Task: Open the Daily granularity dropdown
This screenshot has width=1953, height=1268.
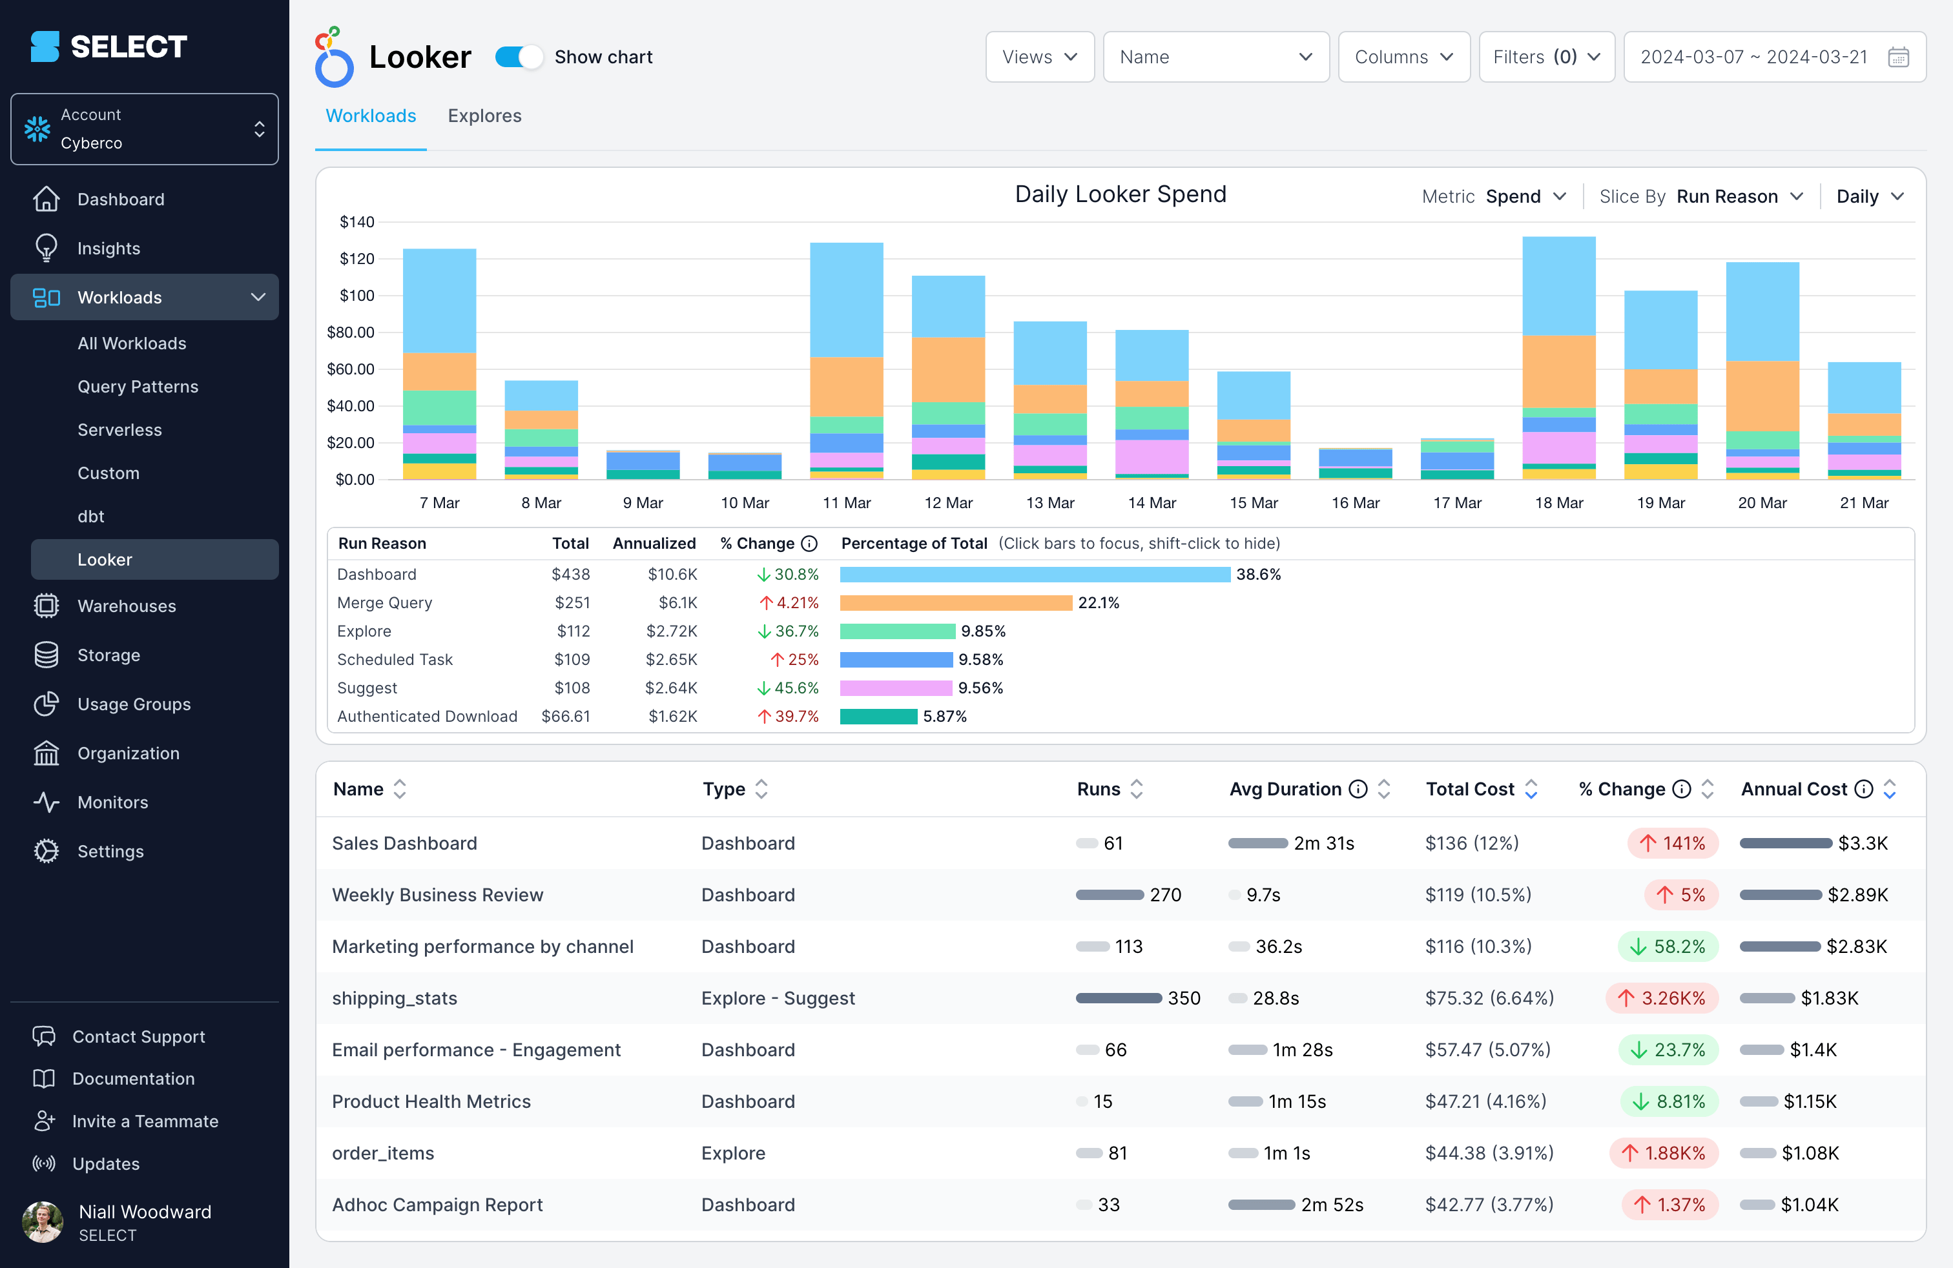Action: pyautogui.click(x=1869, y=197)
